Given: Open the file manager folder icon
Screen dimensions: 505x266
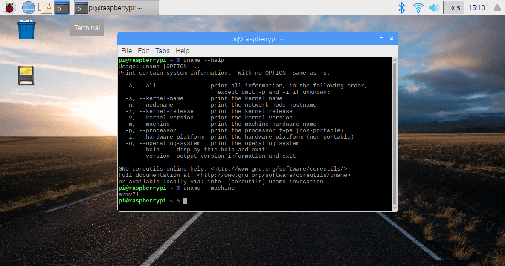Looking at the screenshot, I should 45,7.
